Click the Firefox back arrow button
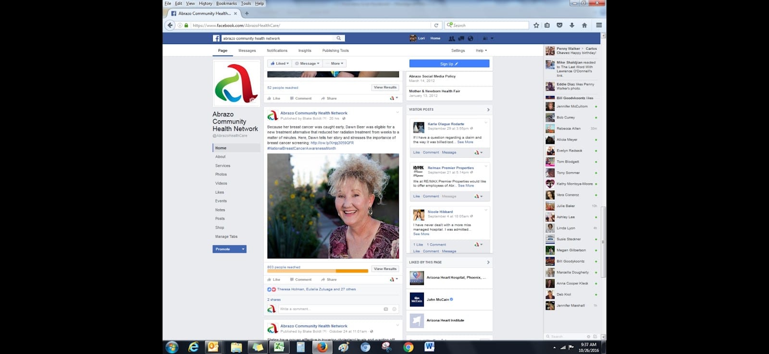Image resolution: width=769 pixels, height=354 pixels. point(170,25)
